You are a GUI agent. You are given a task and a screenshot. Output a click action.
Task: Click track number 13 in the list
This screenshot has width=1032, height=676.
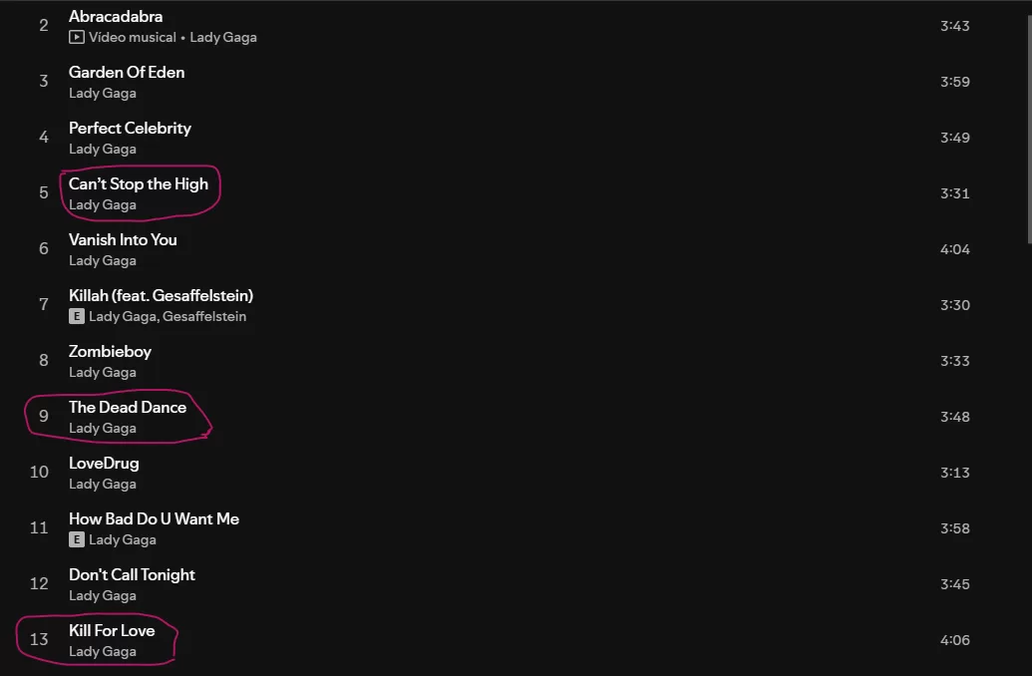point(39,640)
